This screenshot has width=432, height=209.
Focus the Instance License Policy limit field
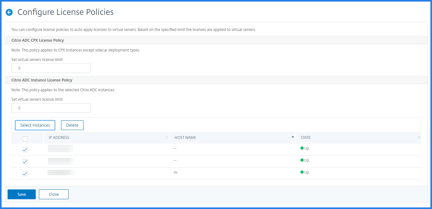click(51, 108)
